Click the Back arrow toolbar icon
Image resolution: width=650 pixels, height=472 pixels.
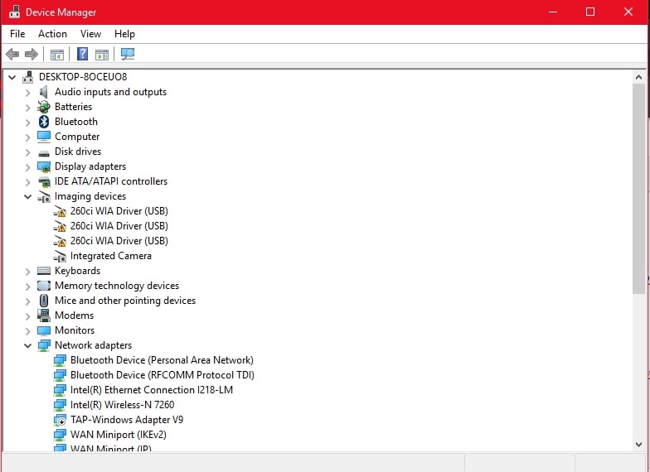[13, 54]
